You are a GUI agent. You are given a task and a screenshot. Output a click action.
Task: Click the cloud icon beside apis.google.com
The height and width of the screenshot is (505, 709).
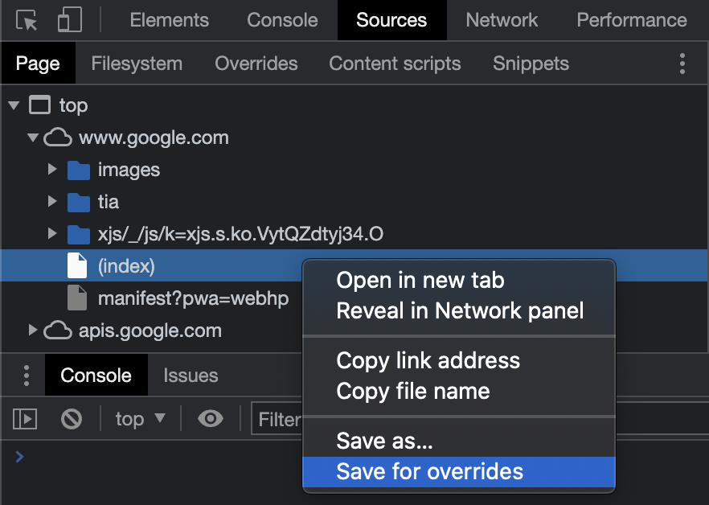click(x=57, y=331)
